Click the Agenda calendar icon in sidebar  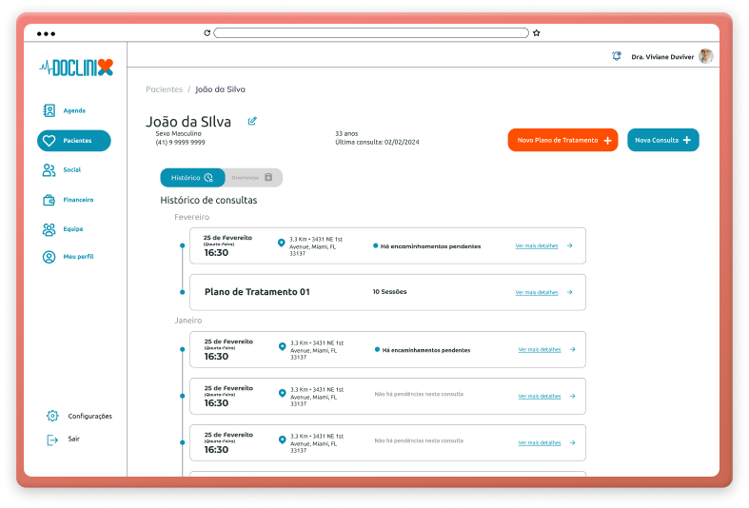click(x=49, y=110)
